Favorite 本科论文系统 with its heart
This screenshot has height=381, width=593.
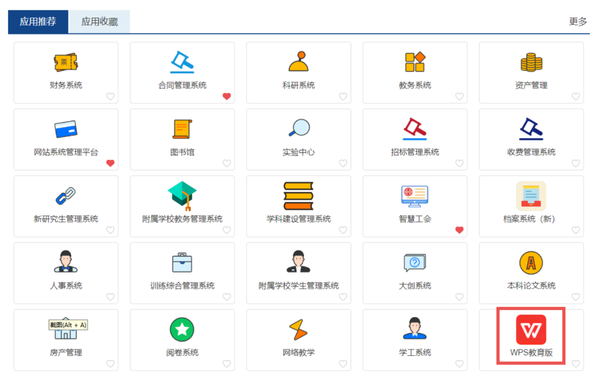pyautogui.click(x=576, y=297)
